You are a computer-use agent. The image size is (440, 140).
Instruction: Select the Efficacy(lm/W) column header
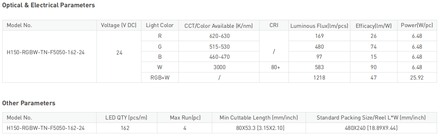tap(374, 25)
